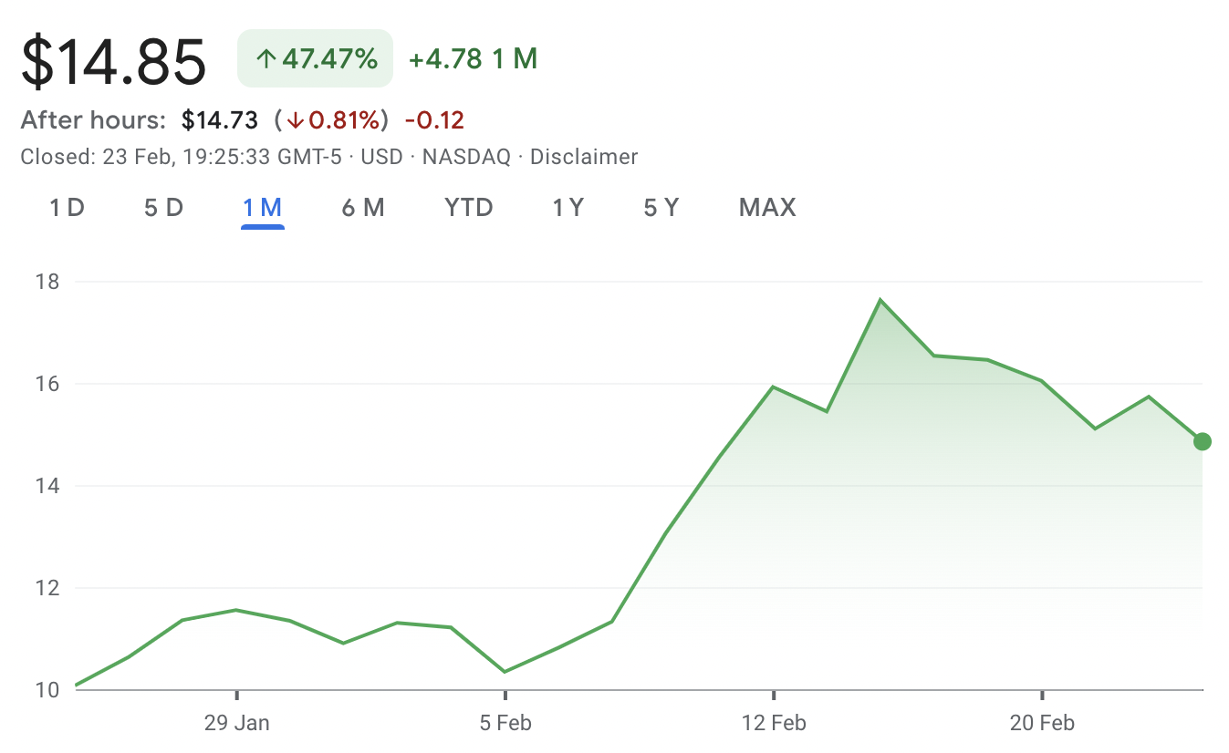1229x753 pixels.
Task: Switch to the 1 D time range
Action: (67, 208)
